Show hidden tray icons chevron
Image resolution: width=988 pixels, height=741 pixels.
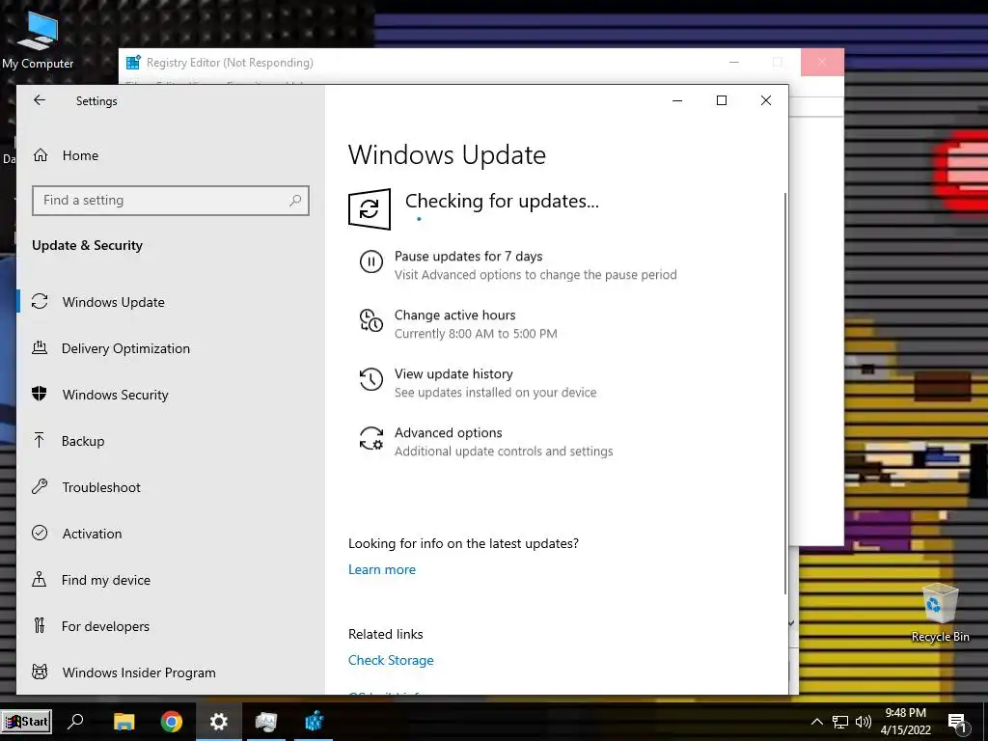(x=816, y=722)
